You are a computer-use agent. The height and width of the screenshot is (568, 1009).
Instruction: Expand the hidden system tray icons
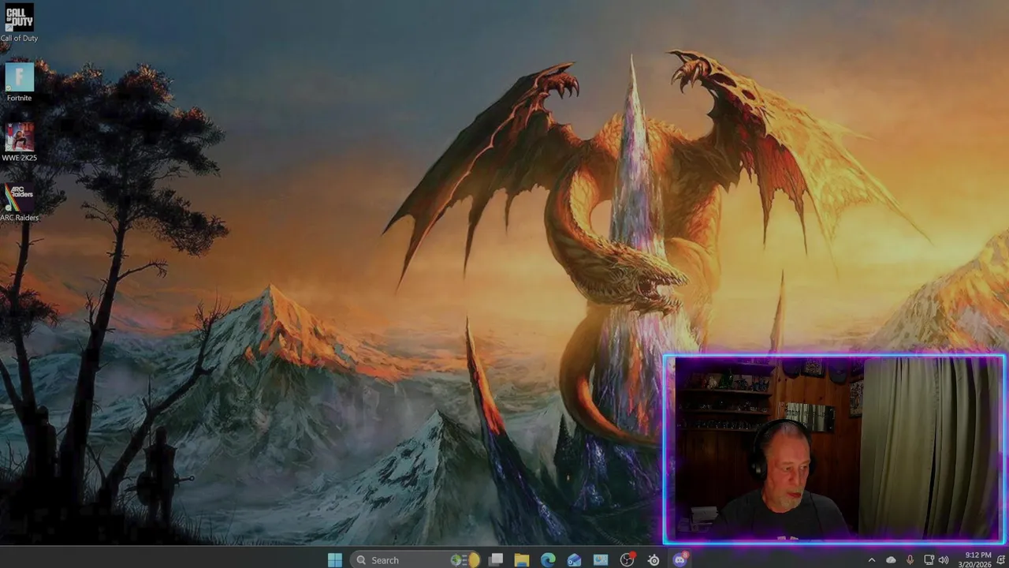[872, 560]
